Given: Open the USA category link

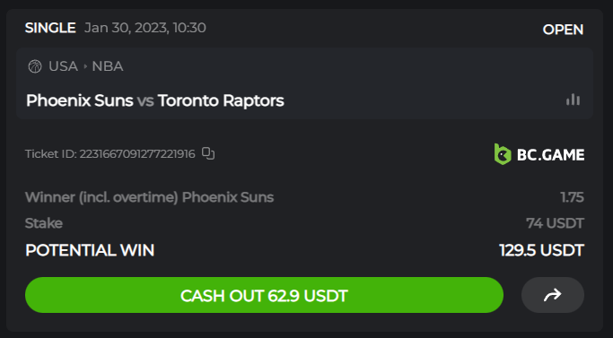Looking at the screenshot, I should coord(63,66).
